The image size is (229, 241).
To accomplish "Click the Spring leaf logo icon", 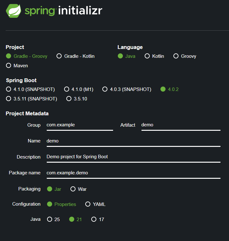I will click(13, 11).
